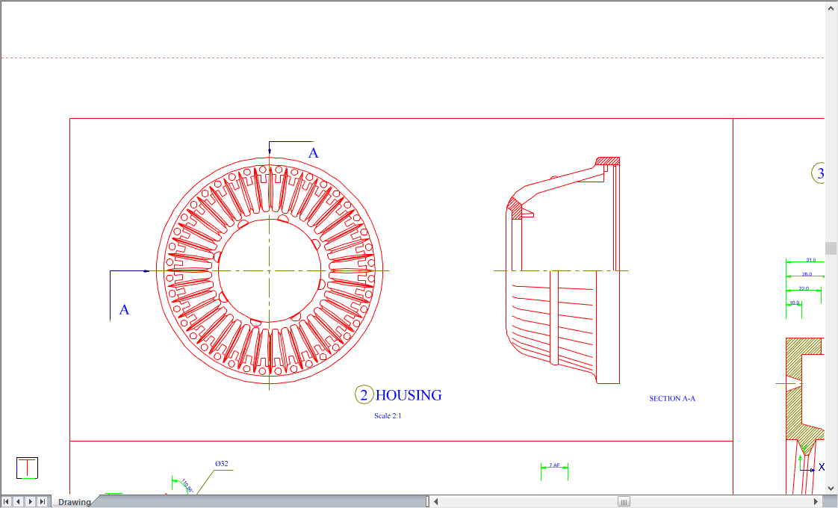Click previous sheet tab arrow

pyautogui.click(x=19, y=501)
